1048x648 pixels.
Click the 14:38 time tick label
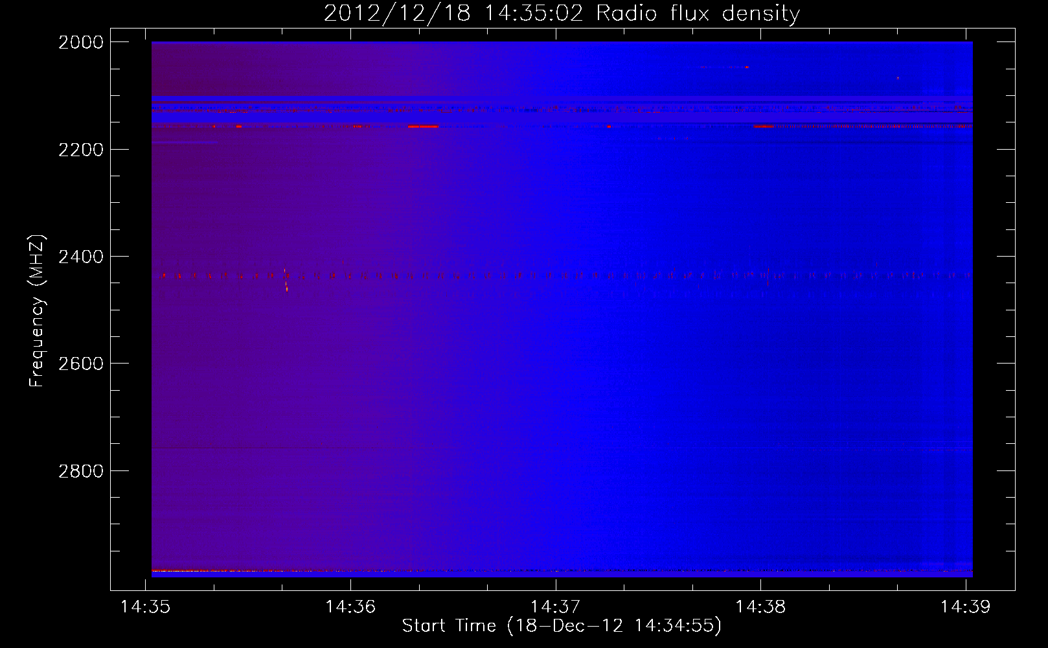tap(761, 607)
